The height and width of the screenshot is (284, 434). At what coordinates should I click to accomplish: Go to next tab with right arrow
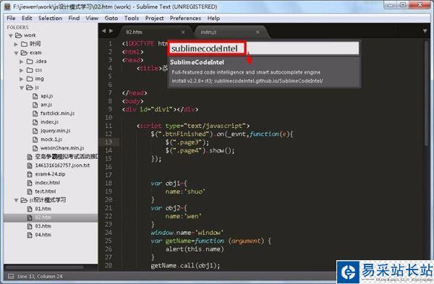click(111, 31)
